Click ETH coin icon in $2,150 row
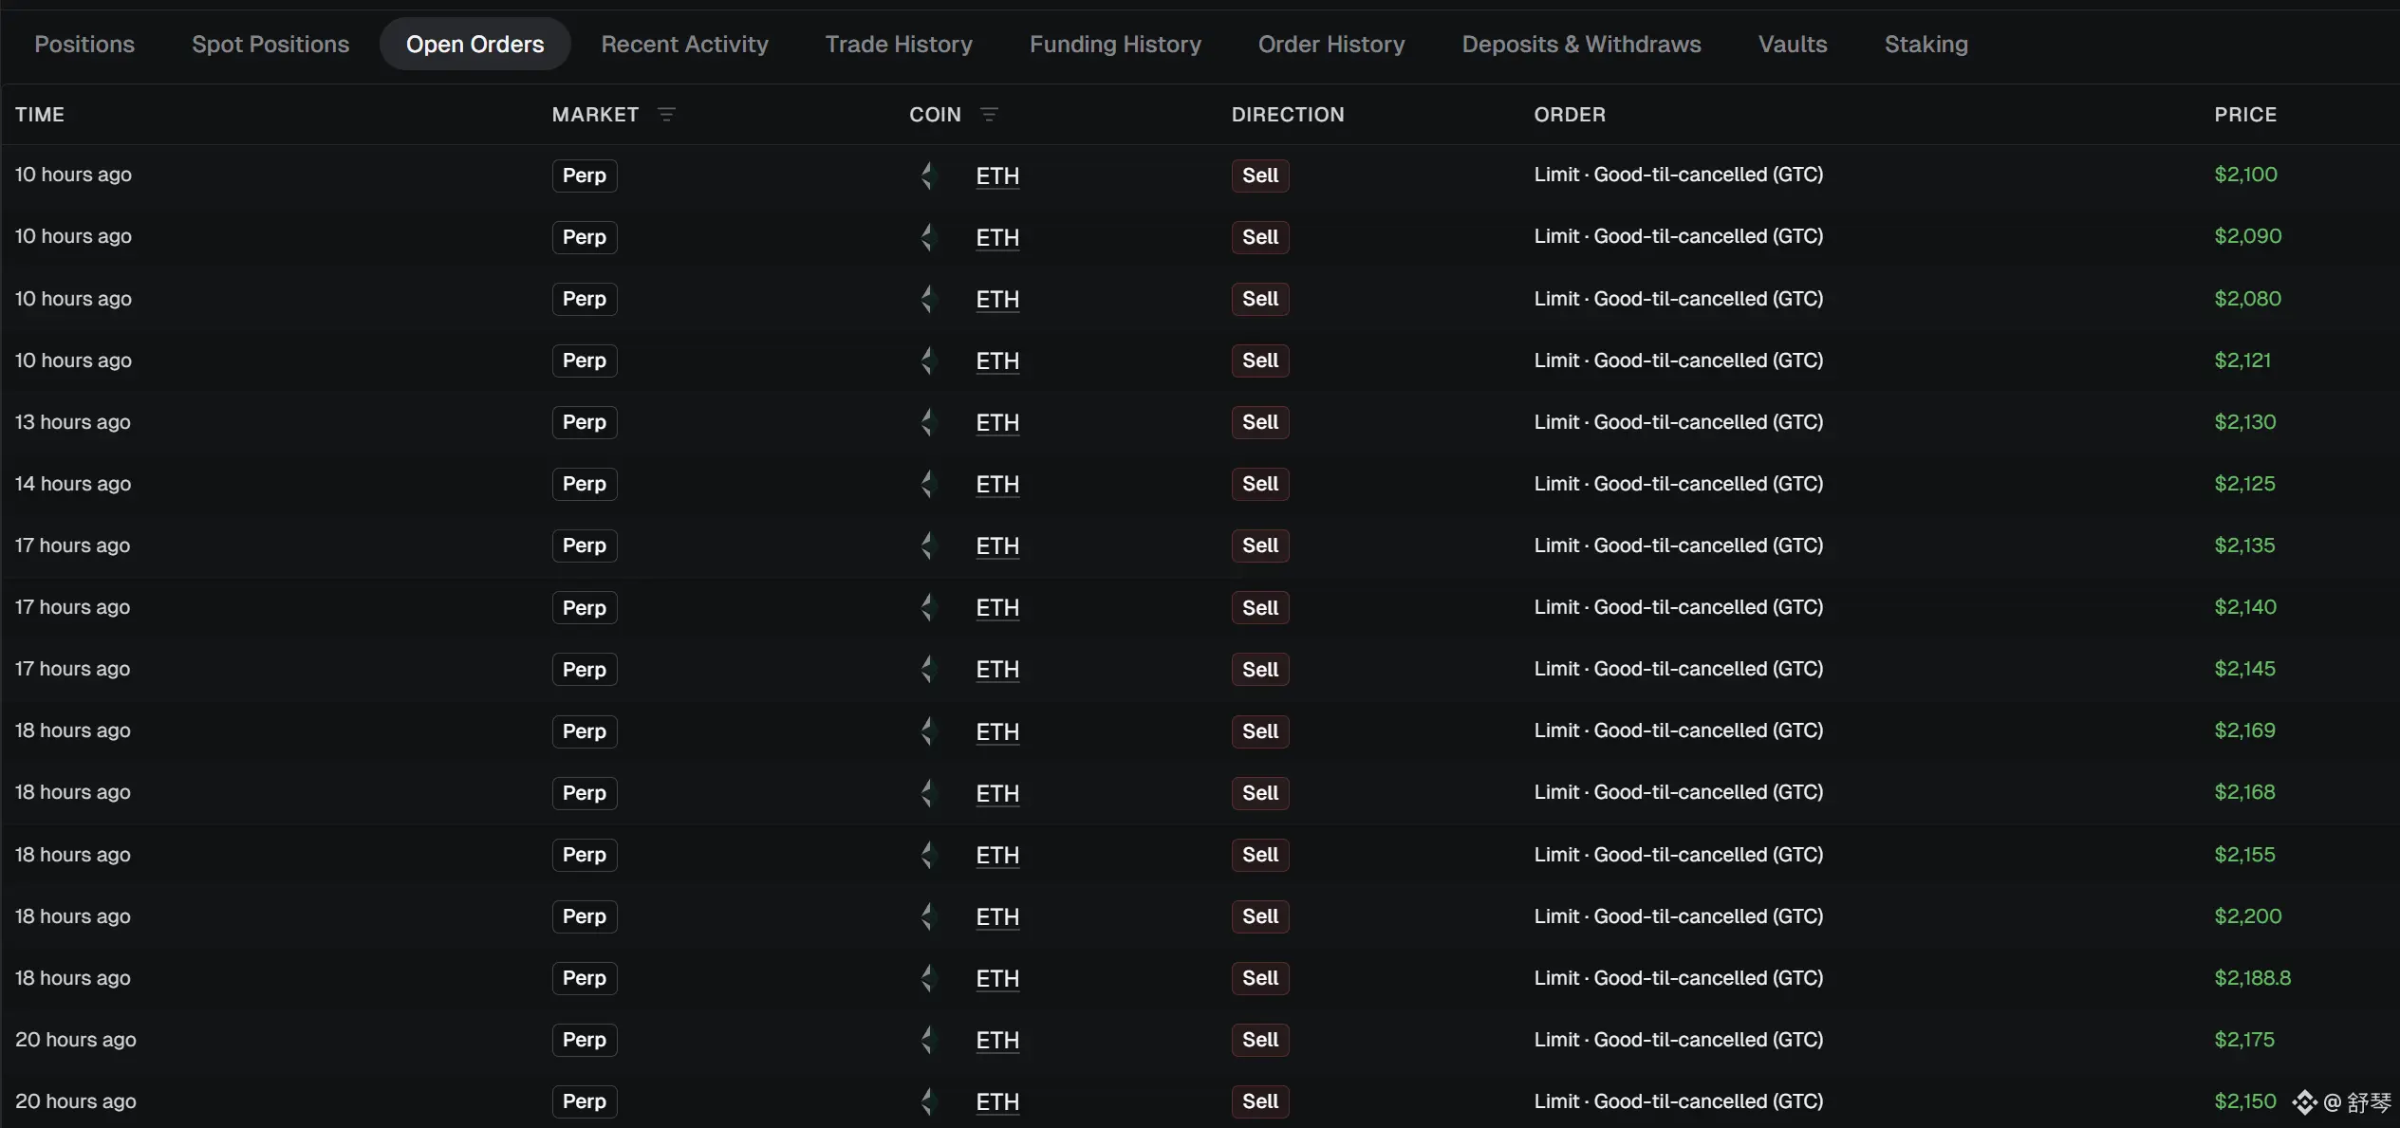Screen dimensions: 2400x1128 pyautogui.click(x=928, y=1101)
